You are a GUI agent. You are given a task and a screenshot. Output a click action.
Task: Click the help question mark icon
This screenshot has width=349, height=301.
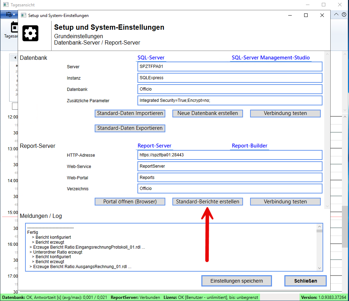coord(344,15)
